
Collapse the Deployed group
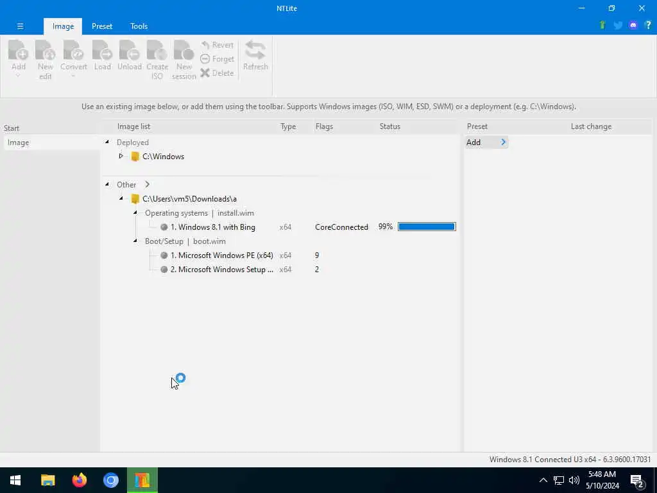point(107,142)
